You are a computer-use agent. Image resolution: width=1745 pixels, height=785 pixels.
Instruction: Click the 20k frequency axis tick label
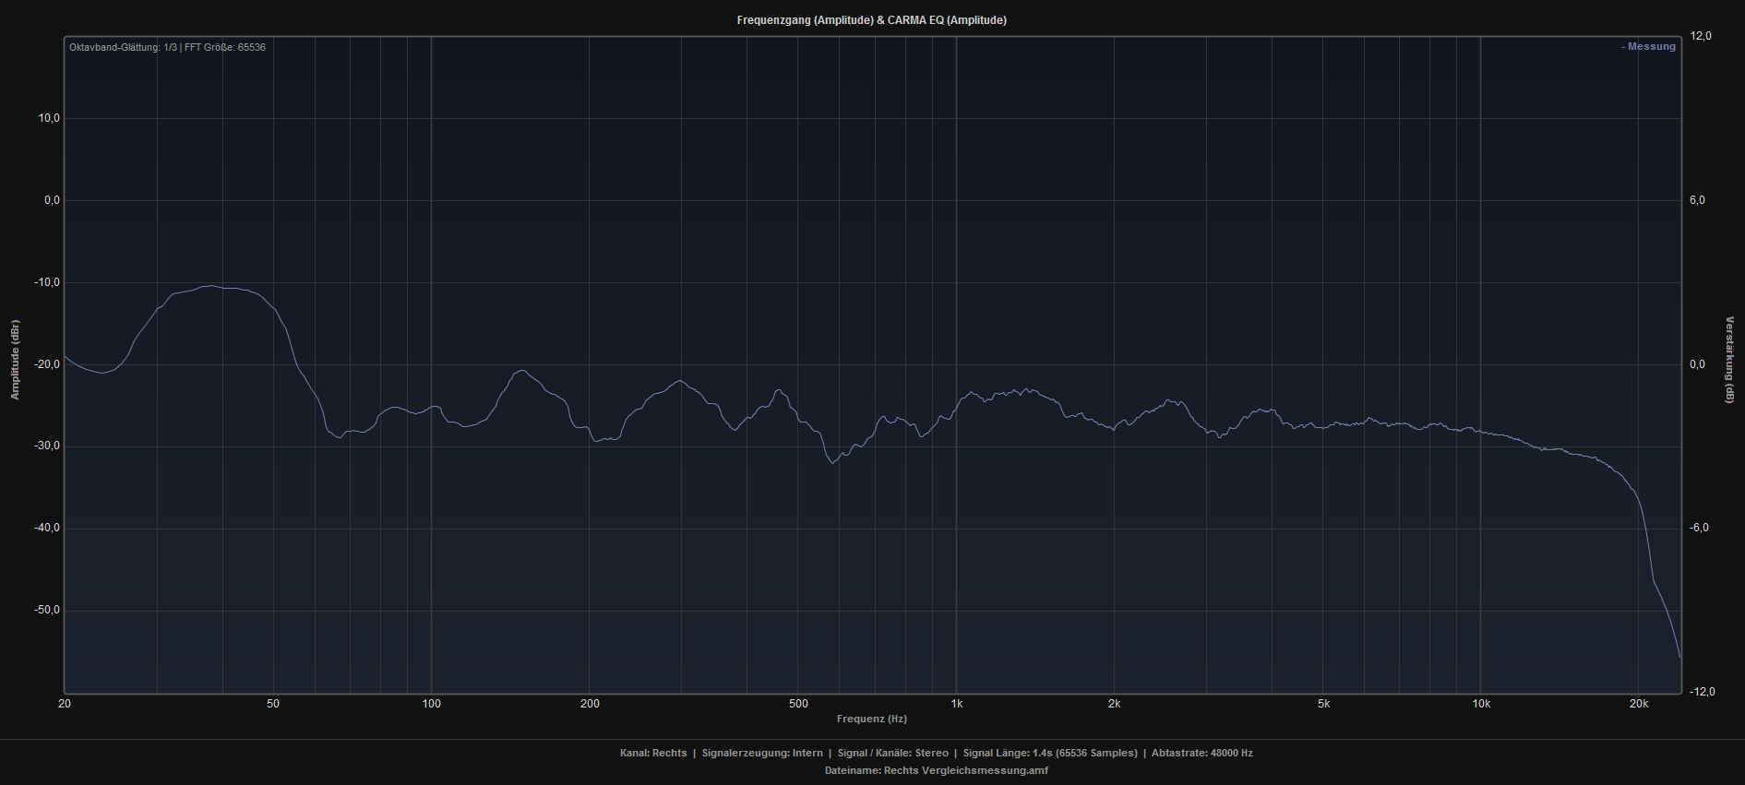tap(1639, 704)
